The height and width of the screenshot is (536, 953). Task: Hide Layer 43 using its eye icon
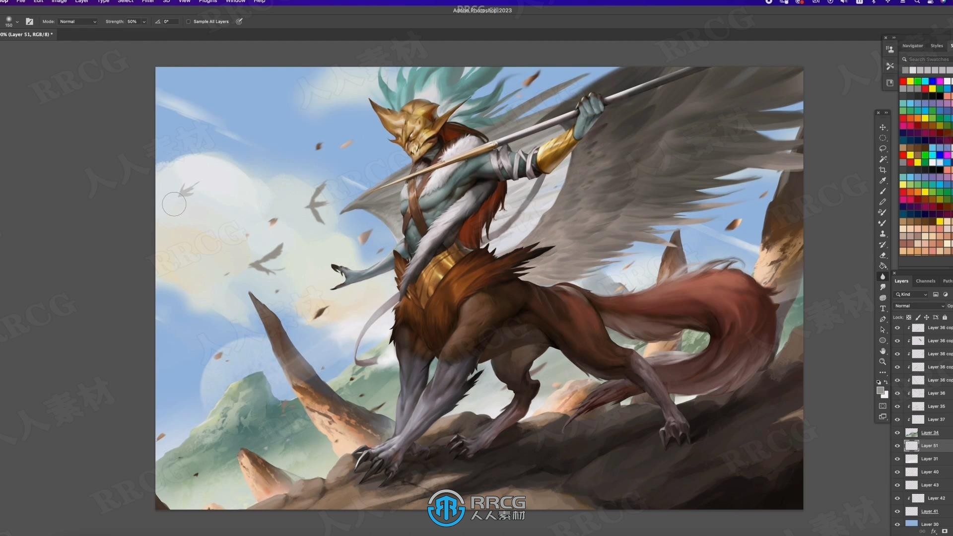pos(897,485)
